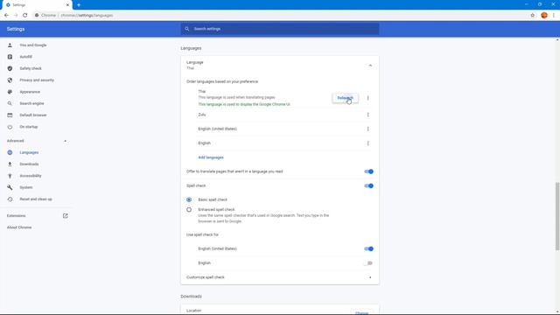This screenshot has height=315, width=560.
Task: Open You and Google section
Action: [33, 45]
